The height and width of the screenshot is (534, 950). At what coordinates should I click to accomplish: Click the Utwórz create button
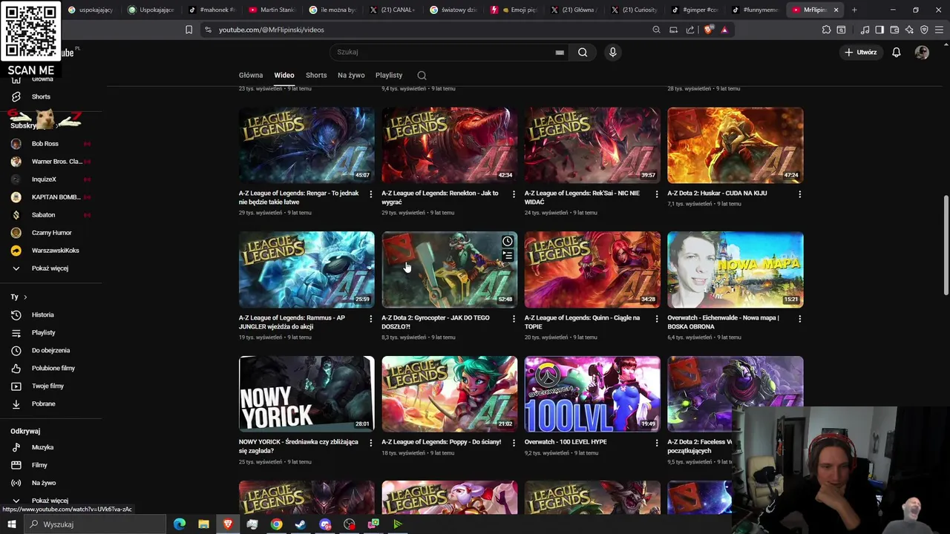point(860,52)
